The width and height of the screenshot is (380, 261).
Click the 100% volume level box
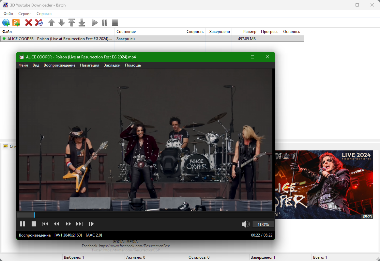[x=263, y=224]
